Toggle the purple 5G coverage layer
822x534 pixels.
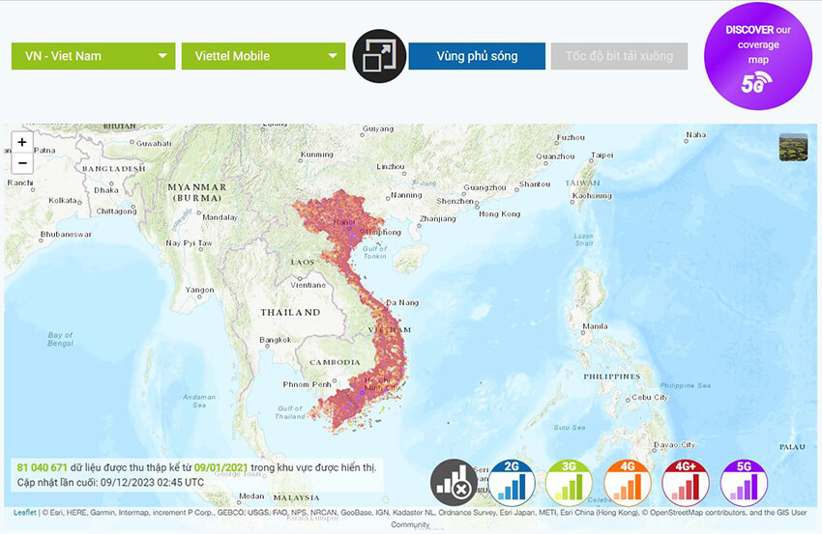point(743,480)
